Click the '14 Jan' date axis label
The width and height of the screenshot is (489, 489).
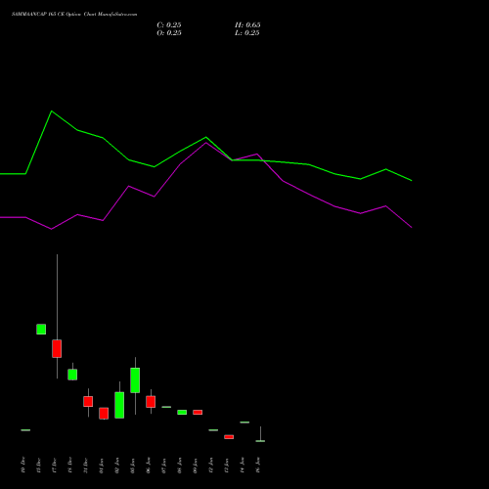tap(243, 466)
